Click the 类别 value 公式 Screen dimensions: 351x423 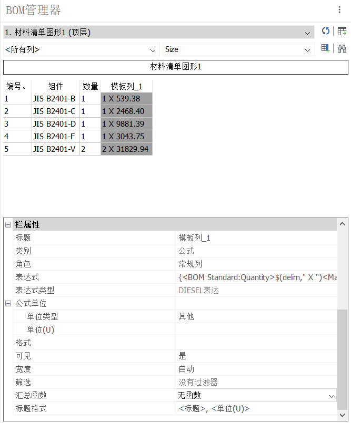click(x=256, y=251)
